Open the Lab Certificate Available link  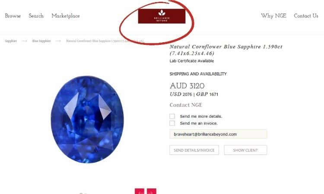tap(192, 61)
